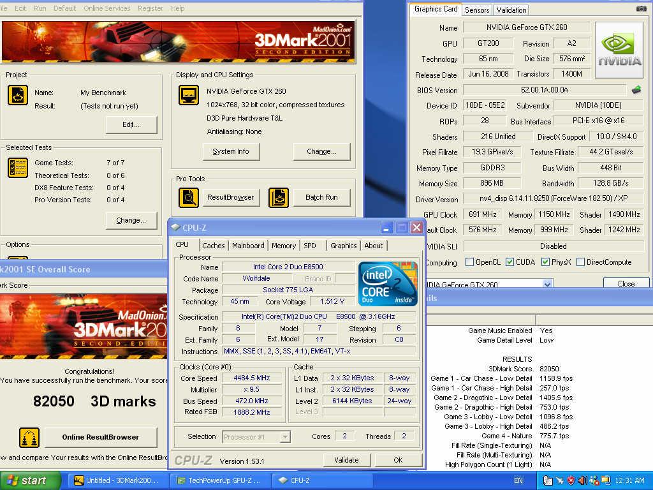The image size is (653, 490).
Task: Click Change... under Display and CPU Settings
Action: (321, 152)
